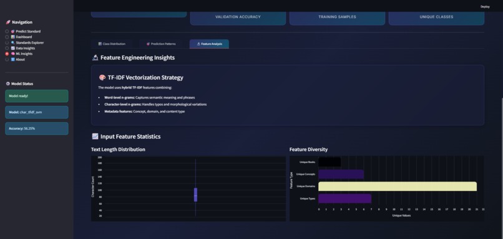Screen dimensions: 503x239
Task: Click the Unique Types axis label
Action: [308, 198]
